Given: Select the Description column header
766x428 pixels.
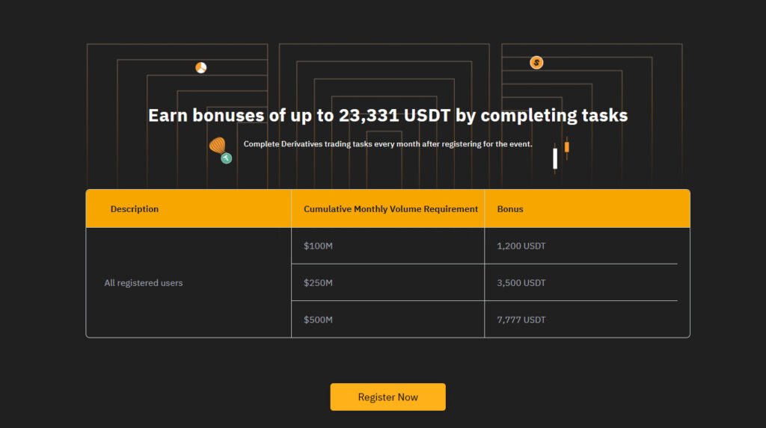Looking at the screenshot, I should (x=135, y=209).
